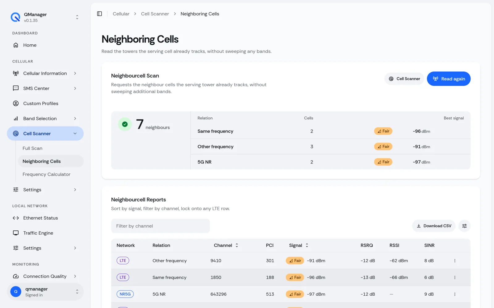Open the qmanager account switcher
This screenshot has width=494, height=308.
pyautogui.click(x=45, y=292)
